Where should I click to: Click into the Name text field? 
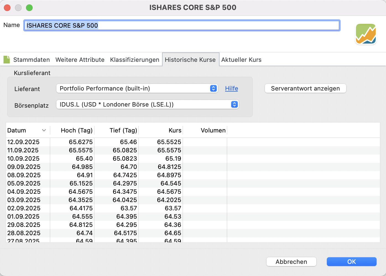182,25
